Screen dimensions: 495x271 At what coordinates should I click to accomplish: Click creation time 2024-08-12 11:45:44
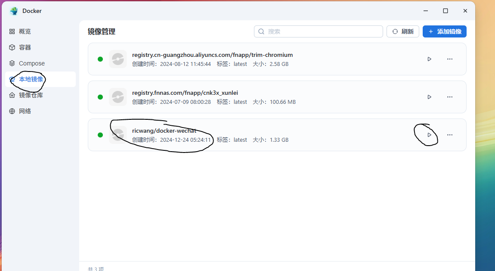point(186,64)
